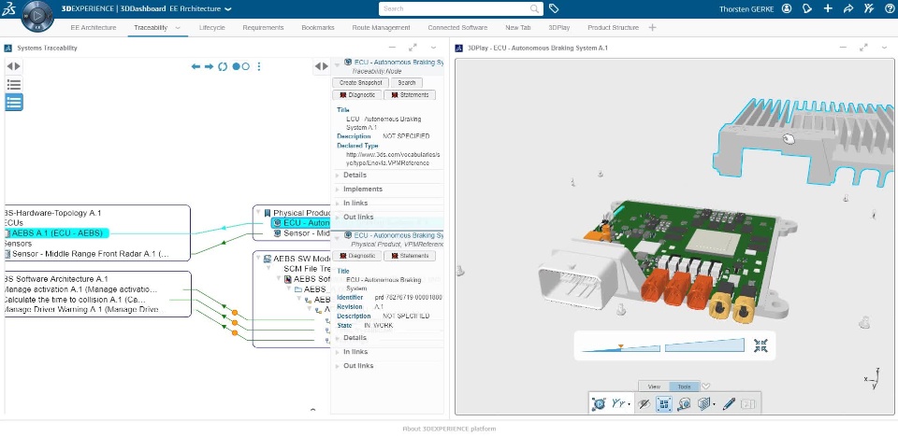Refresh the traceability graph
Viewport: 898px width, 436px height.
(x=223, y=67)
